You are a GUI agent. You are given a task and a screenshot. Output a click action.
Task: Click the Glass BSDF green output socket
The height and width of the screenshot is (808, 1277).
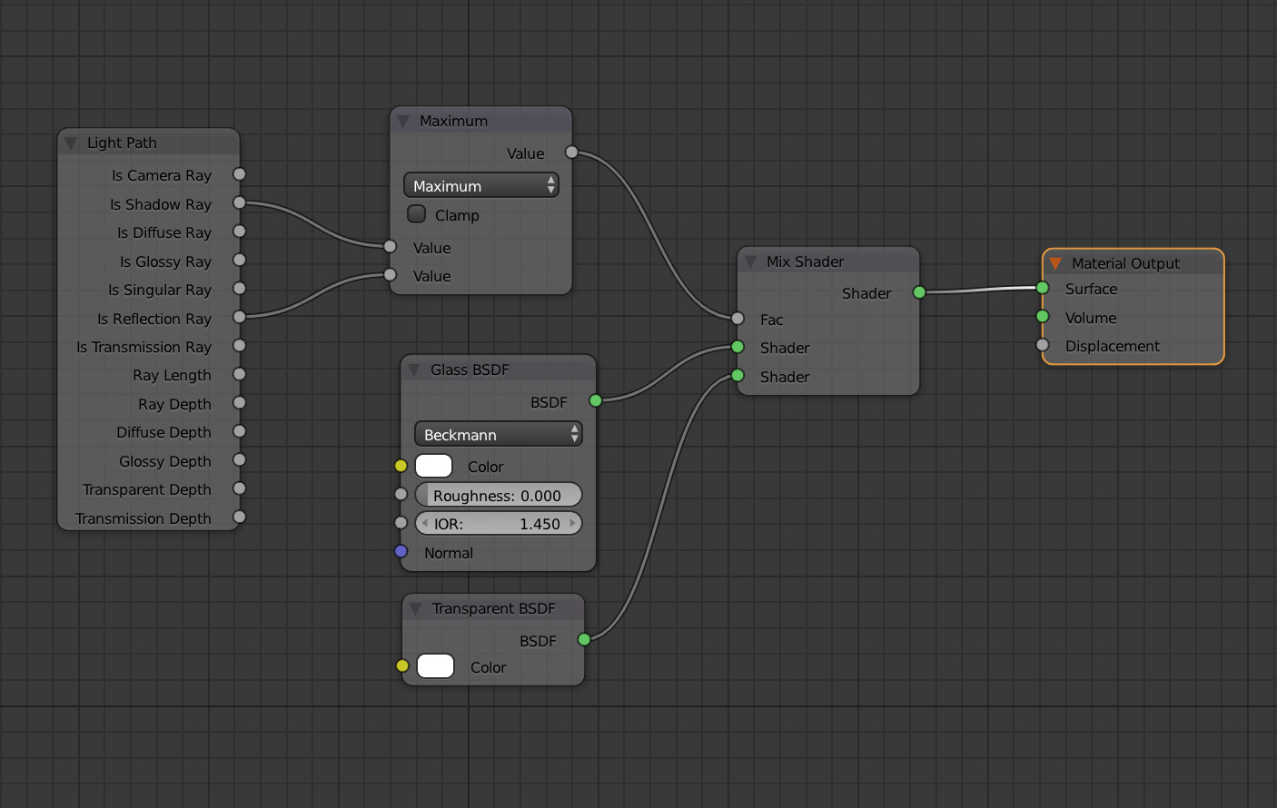(596, 400)
